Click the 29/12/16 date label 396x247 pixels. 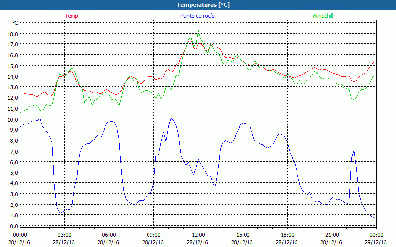pos(376,242)
